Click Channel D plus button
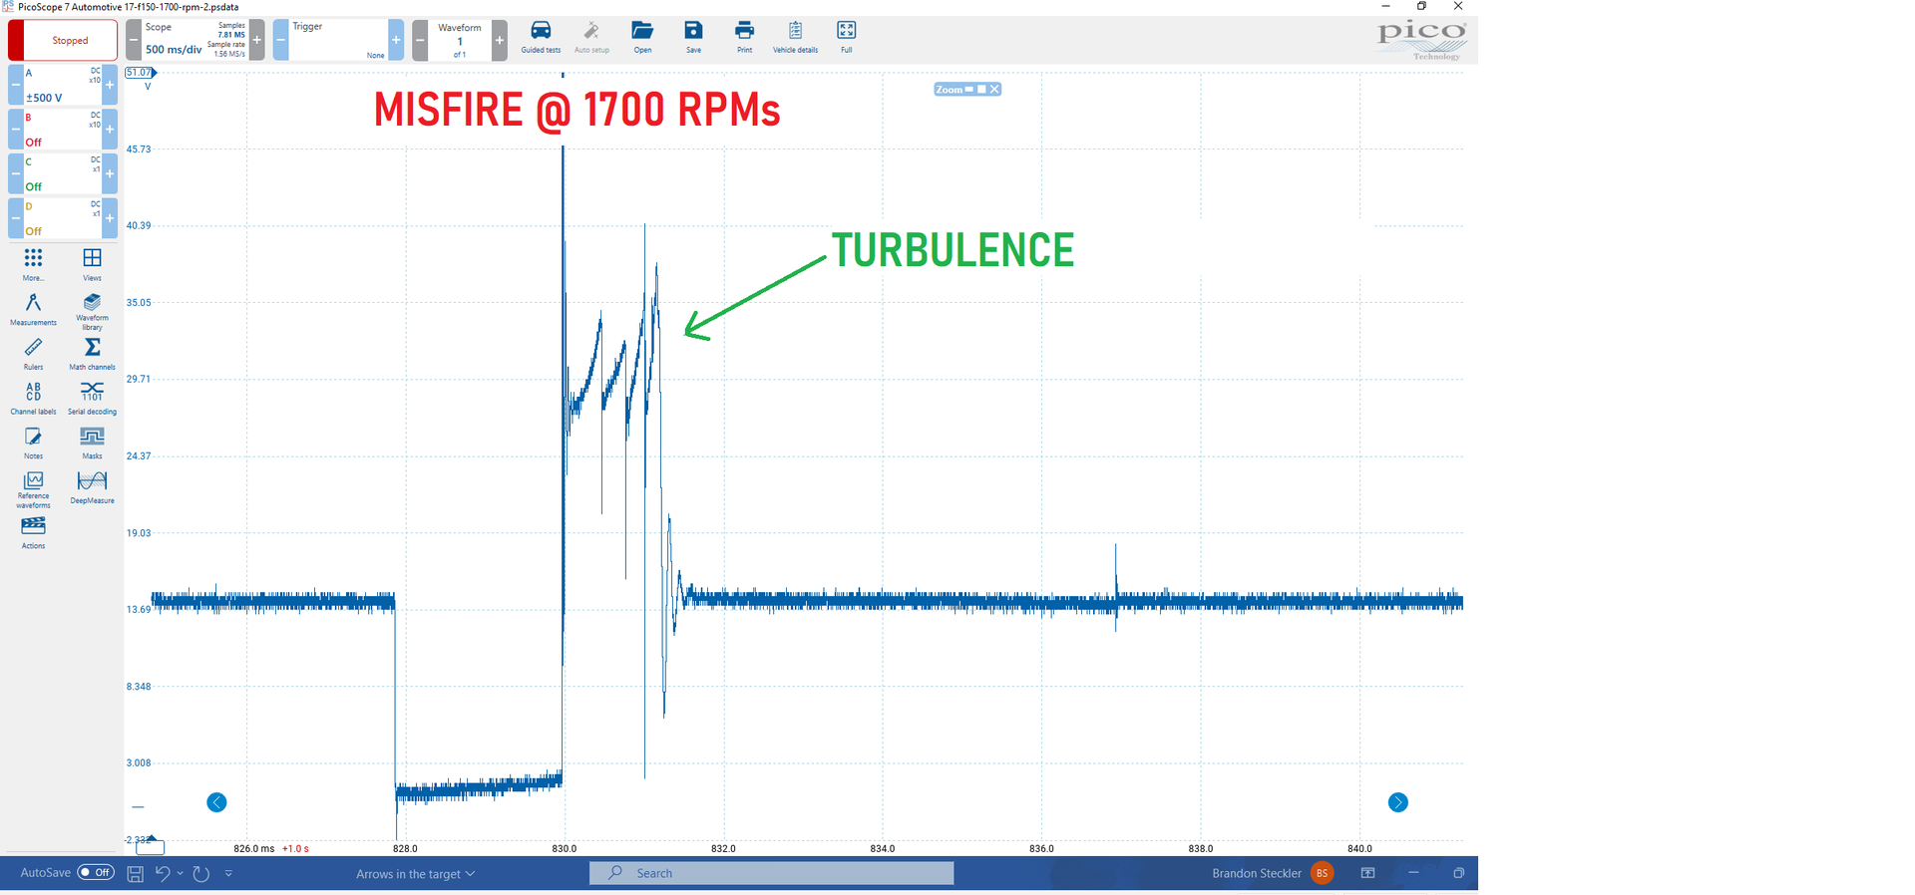1915x895 pixels. point(110,218)
